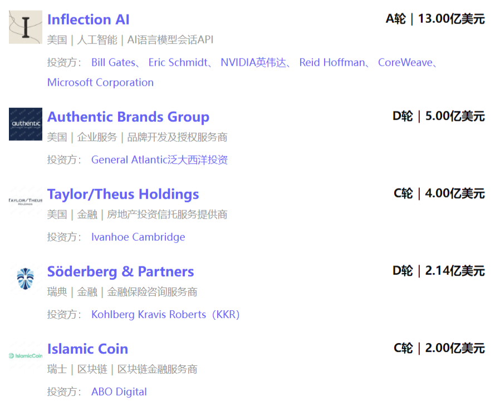500x407 pixels.
Task: Click the IslamicCoin logo icon
Action: [26, 356]
